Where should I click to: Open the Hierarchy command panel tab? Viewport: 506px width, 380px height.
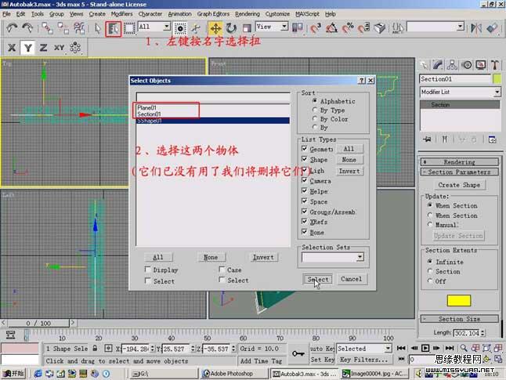click(452, 65)
